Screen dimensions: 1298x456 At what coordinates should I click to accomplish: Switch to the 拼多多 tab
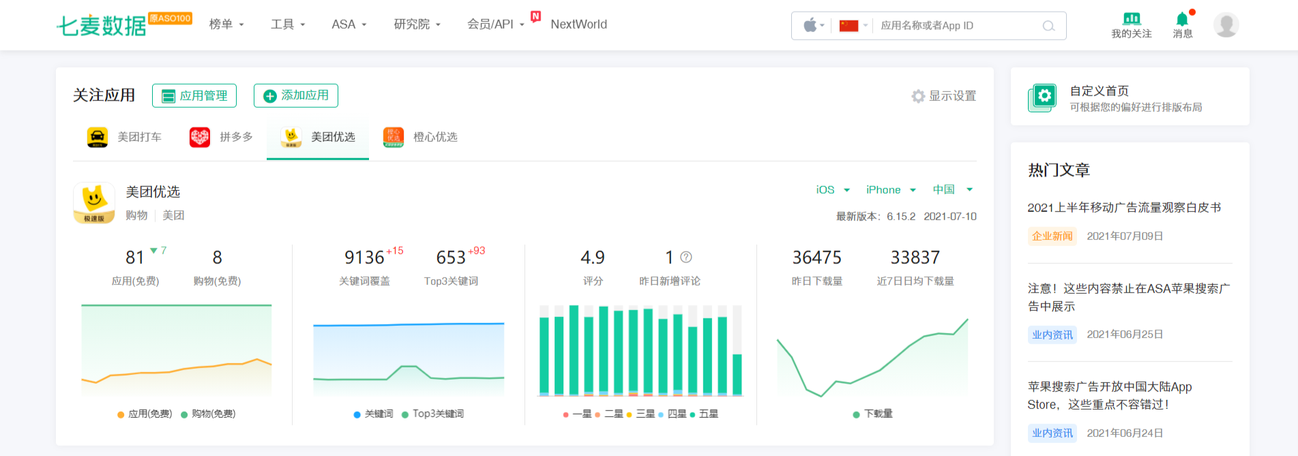click(x=221, y=137)
